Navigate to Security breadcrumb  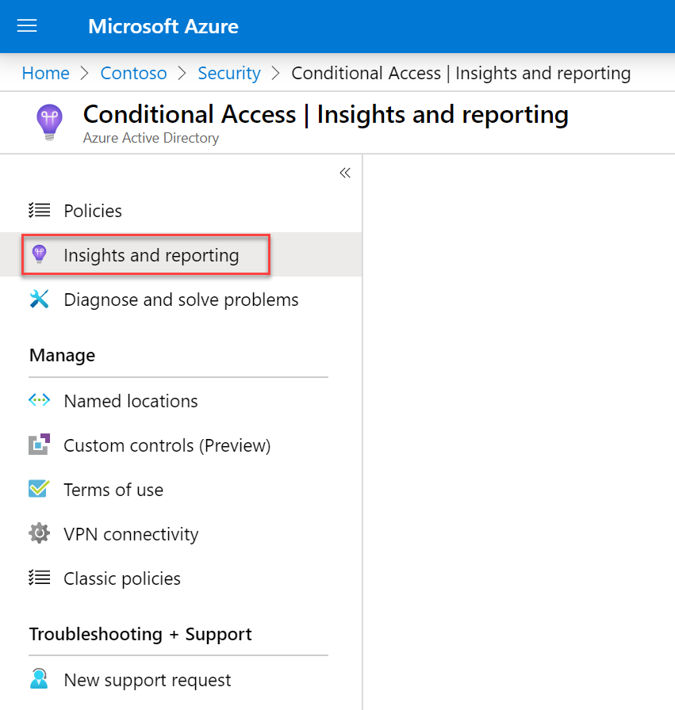click(x=229, y=73)
